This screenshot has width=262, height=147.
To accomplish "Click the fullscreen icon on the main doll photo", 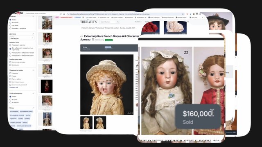I will [131, 113].
